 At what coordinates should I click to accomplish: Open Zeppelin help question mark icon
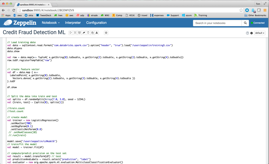pyautogui.click(x=247, y=33)
